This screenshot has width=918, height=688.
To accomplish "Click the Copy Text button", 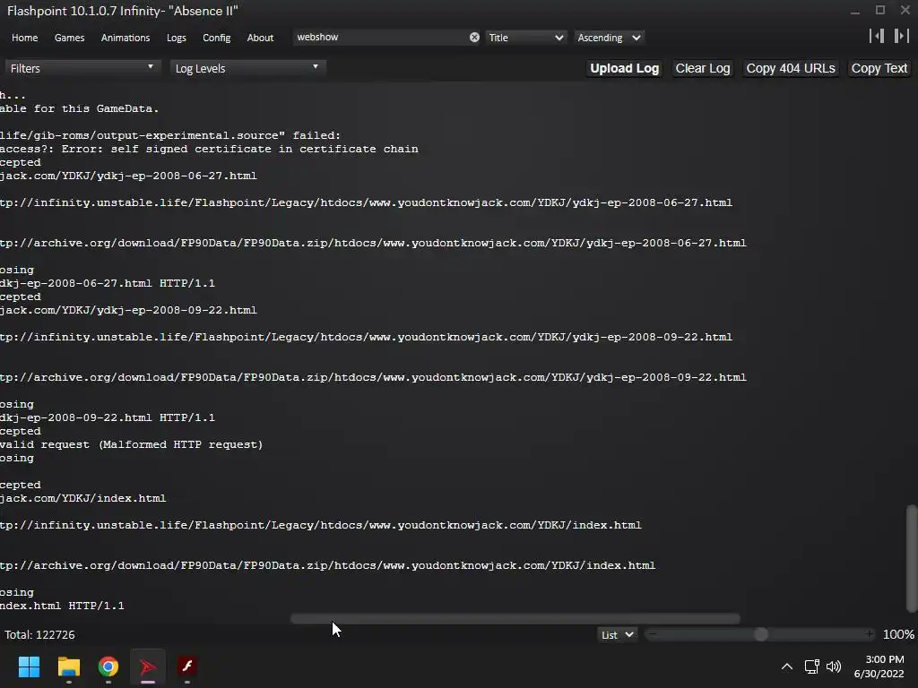I will click(879, 68).
